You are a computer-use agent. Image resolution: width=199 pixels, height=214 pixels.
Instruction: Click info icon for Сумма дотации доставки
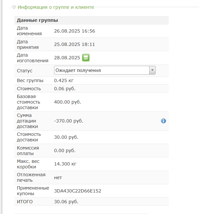163,121
